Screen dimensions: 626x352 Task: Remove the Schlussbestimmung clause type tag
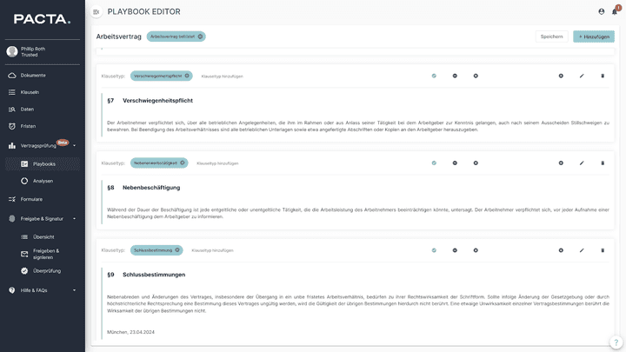tap(177, 250)
